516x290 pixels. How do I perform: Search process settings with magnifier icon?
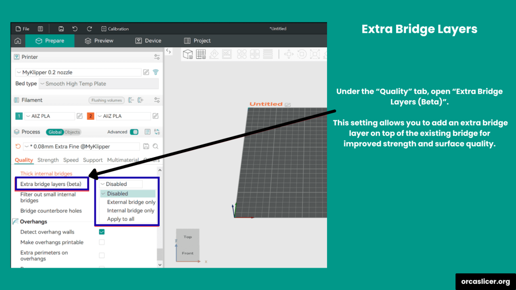[x=156, y=147]
